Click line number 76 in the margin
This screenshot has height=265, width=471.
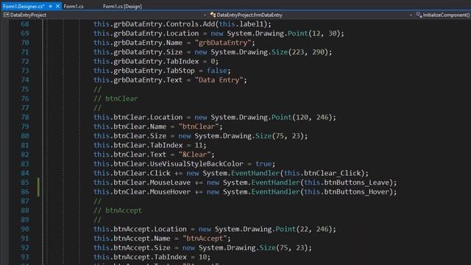pyautogui.click(x=25, y=99)
